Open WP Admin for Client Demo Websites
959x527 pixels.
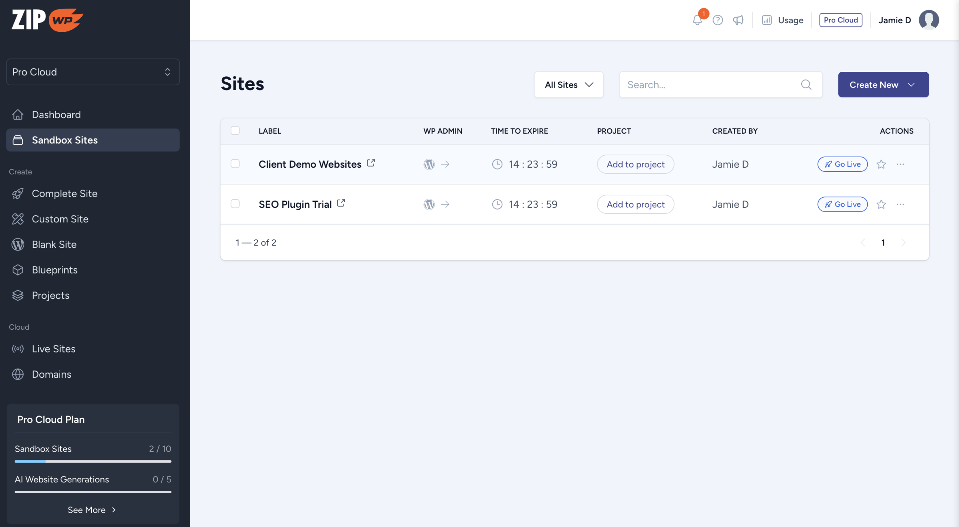(429, 164)
